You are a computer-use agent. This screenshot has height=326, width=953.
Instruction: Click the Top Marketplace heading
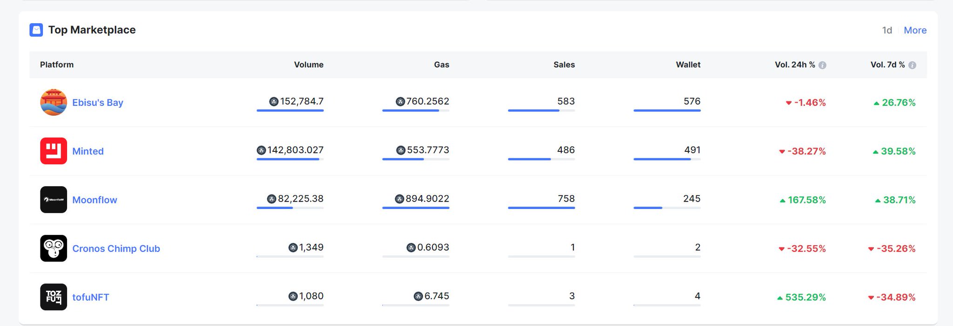[x=92, y=30]
